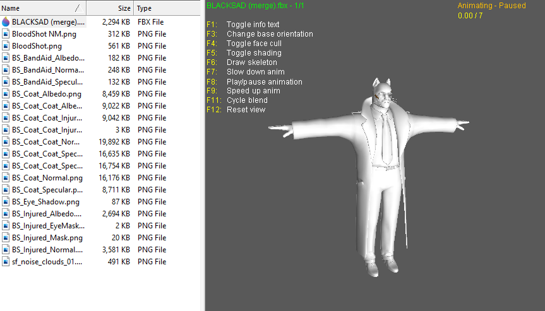Screen dimensions: 545x311
Task: Click the image icon next to BloodShot.png
Action: [6, 46]
